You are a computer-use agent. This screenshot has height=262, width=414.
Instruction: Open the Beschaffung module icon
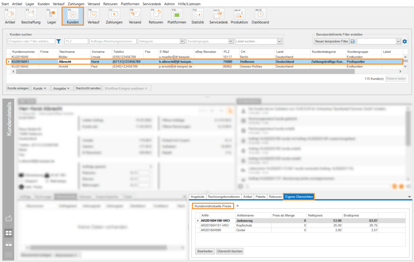(x=31, y=16)
